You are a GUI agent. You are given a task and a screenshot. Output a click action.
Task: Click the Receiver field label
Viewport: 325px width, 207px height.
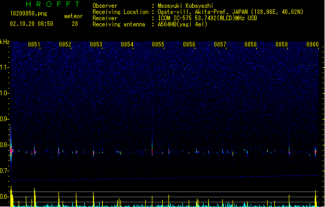[105, 18]
